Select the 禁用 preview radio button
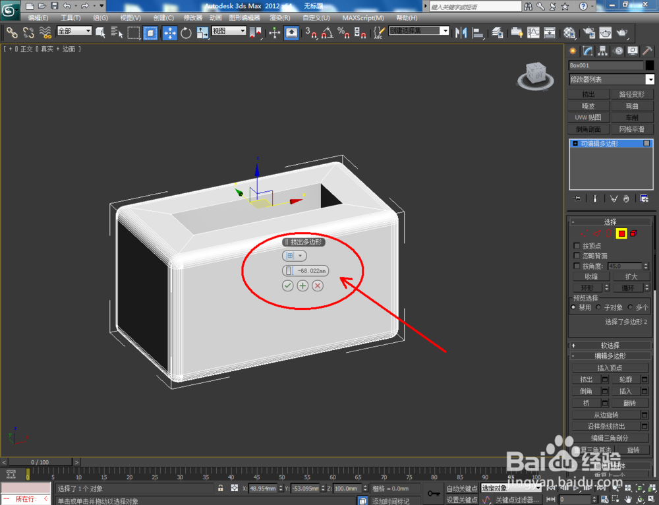Viewport: 659px width, 505px height. coord(573,307)
